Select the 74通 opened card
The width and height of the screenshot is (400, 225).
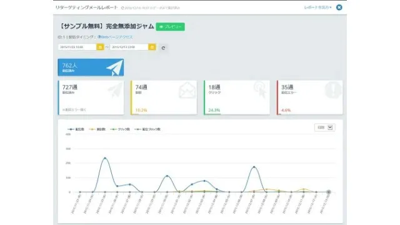pyautogui.click(x=164, y=97)
